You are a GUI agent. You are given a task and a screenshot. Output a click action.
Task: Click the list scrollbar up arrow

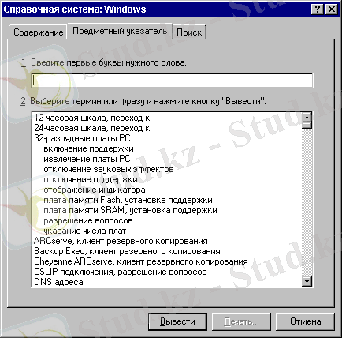[x=307, y=118]
